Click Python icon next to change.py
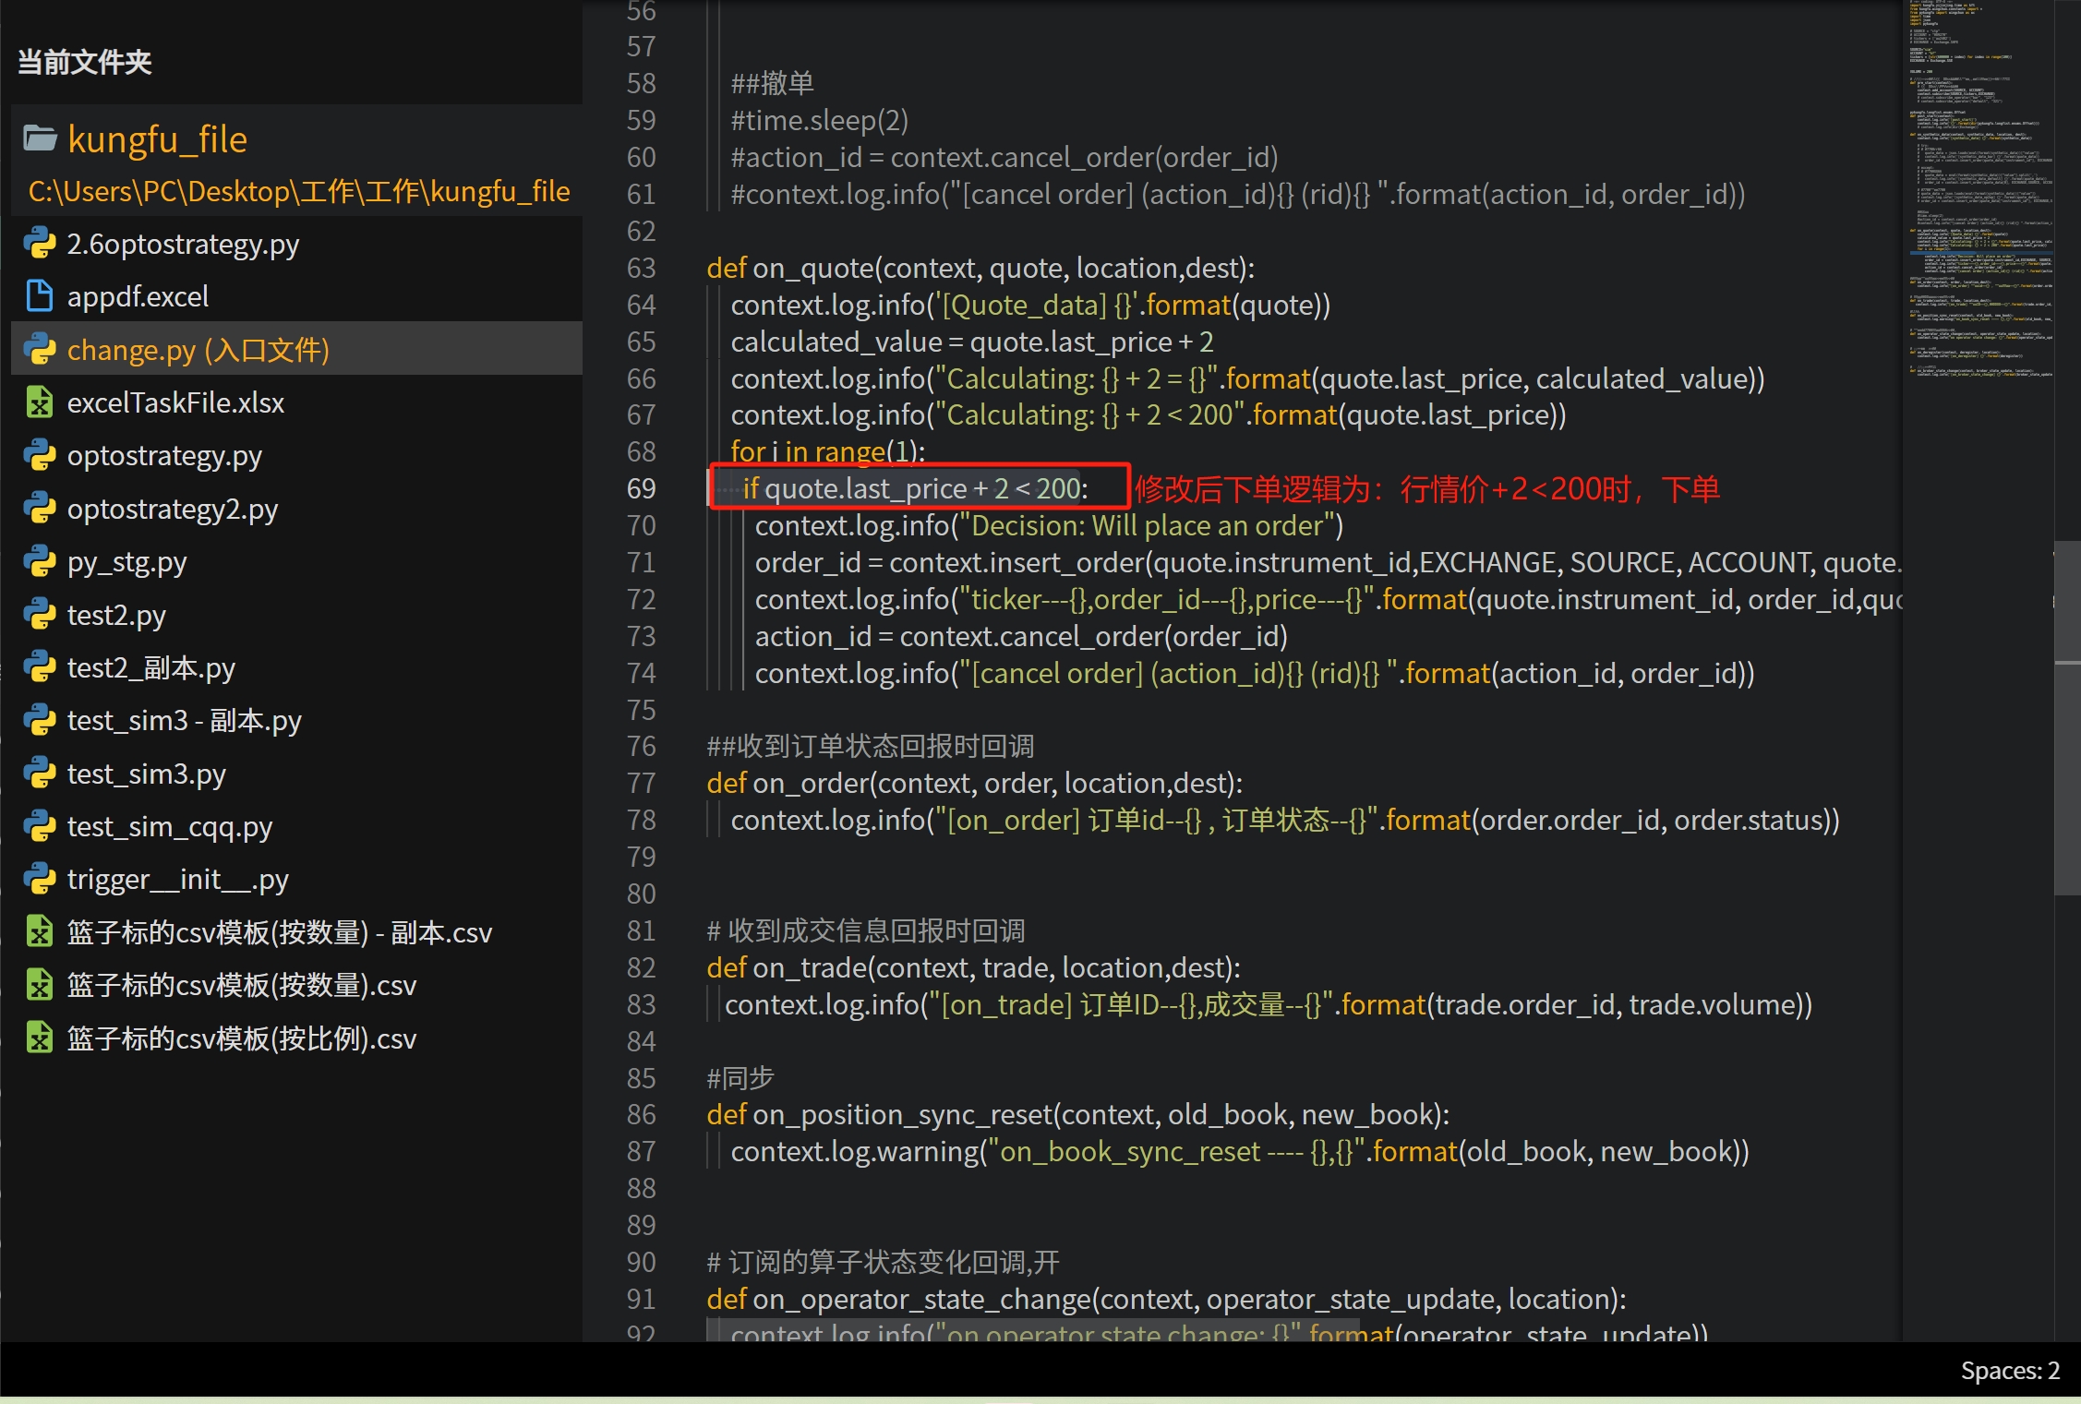The width and height of the screenshot is (2081, 1404). 40,349
